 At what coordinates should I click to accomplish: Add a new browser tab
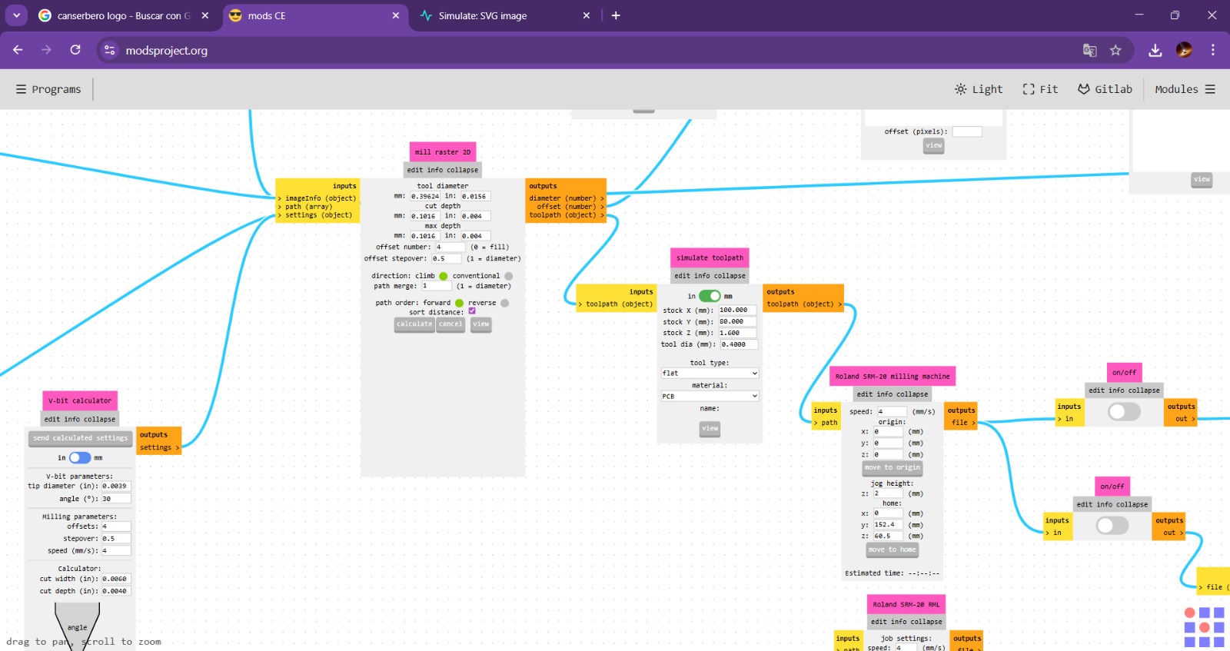(x=616, y=15)
